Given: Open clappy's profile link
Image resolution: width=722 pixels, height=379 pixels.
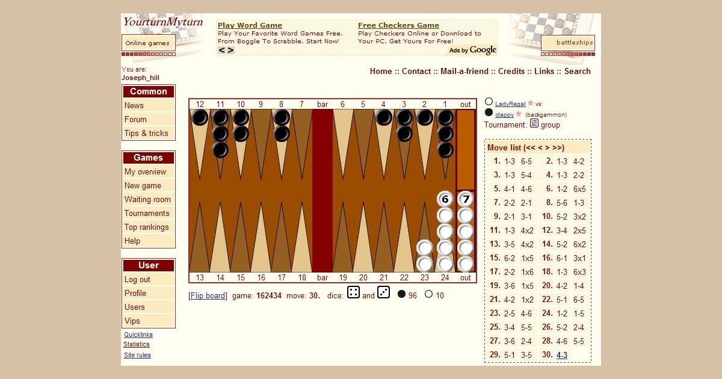Looking at the screenshot, I should [504, 114].
